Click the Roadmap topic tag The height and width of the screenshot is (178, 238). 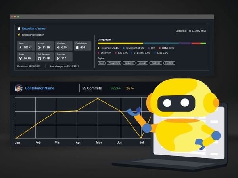coord(156,63)
